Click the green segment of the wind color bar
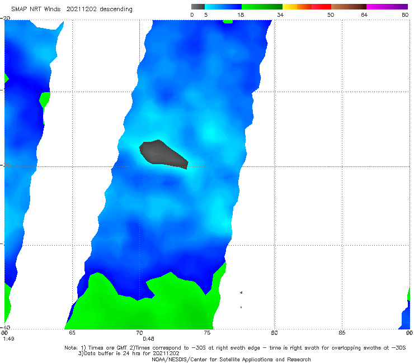Screen dimensions: 414x363 point(262,7)
